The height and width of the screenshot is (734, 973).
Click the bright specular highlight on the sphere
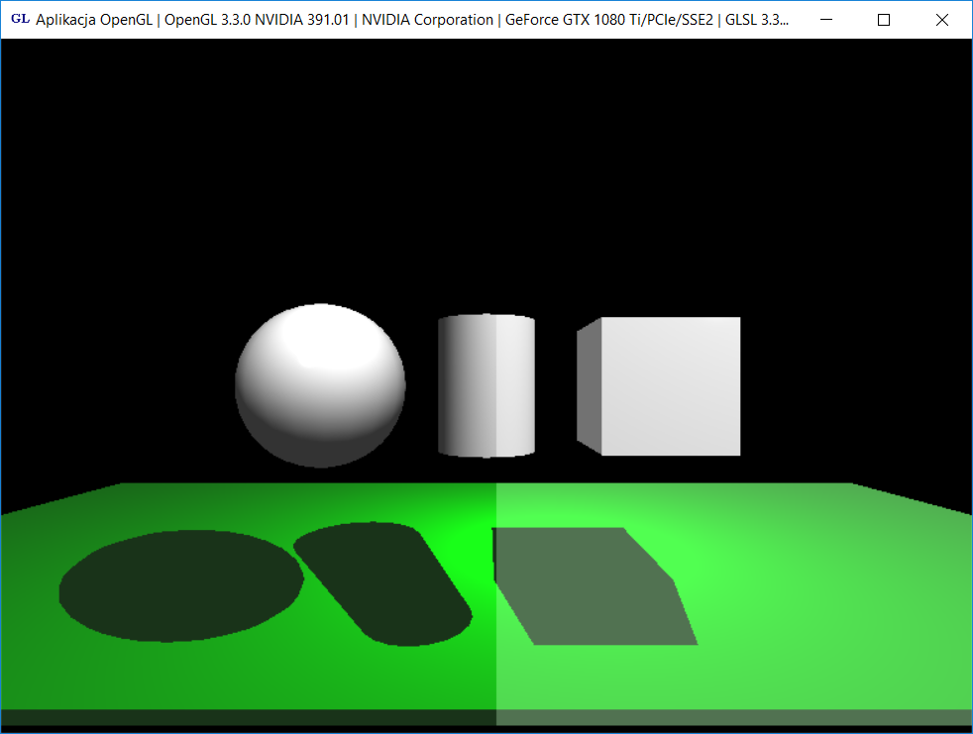(310, 337)
